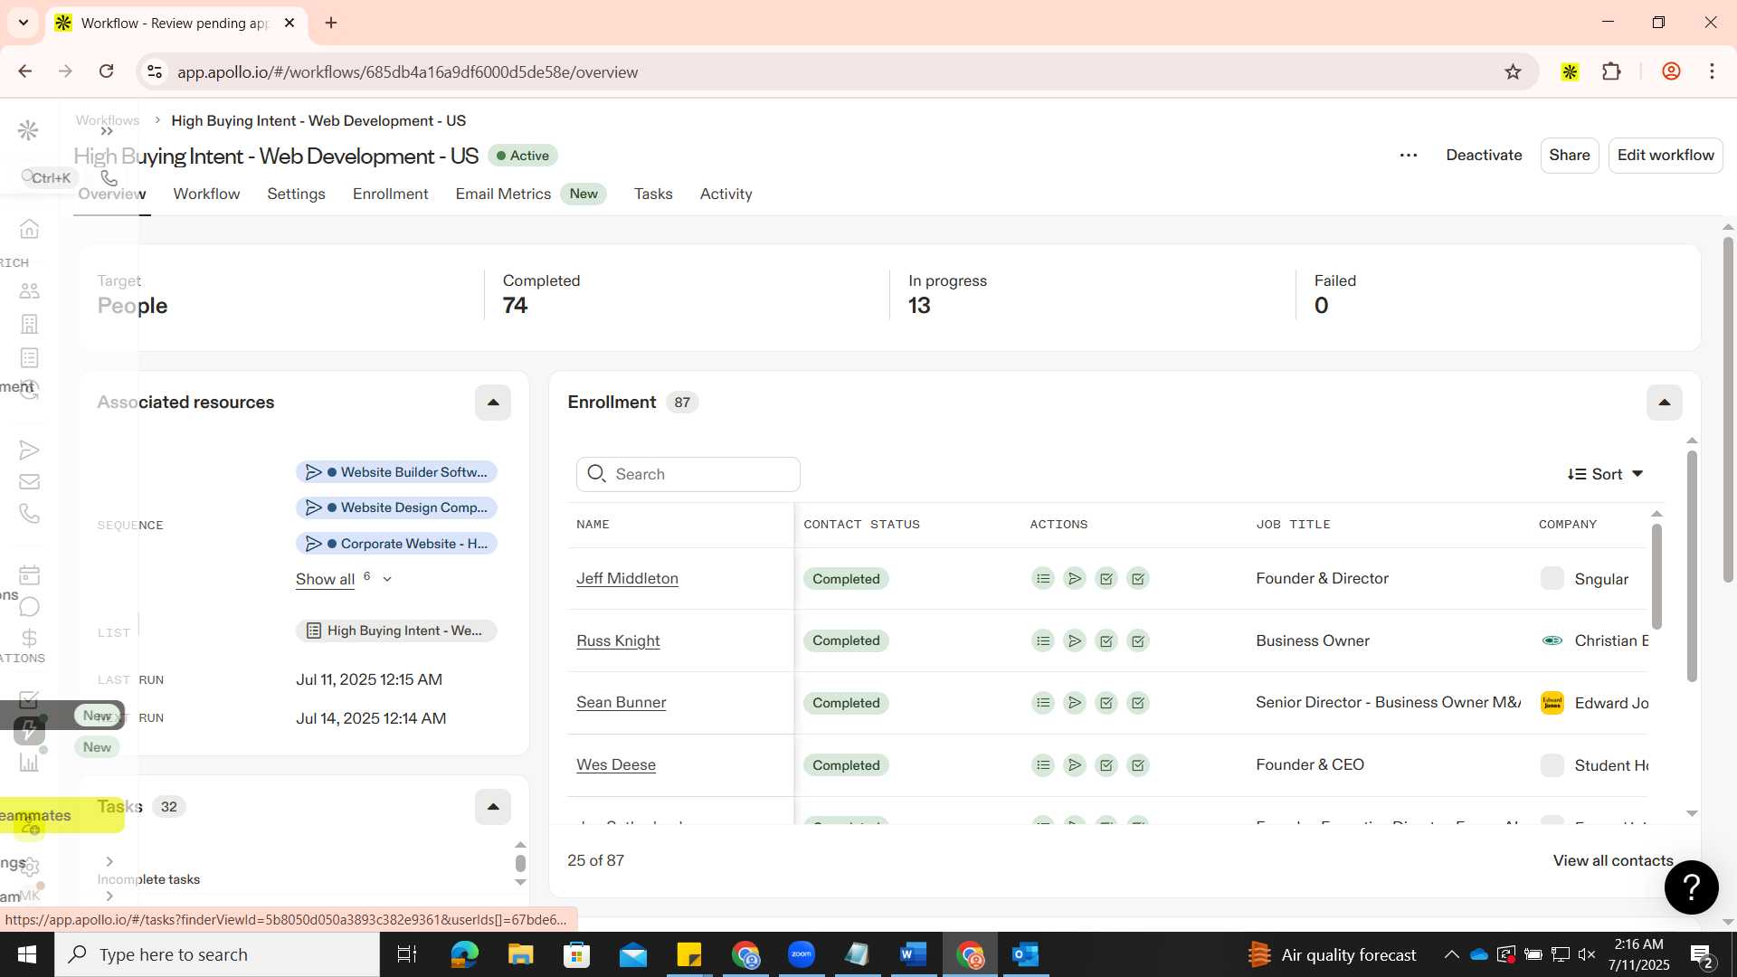Click the send sequence icon for Jeff Middleton

tap(1075, 579)
